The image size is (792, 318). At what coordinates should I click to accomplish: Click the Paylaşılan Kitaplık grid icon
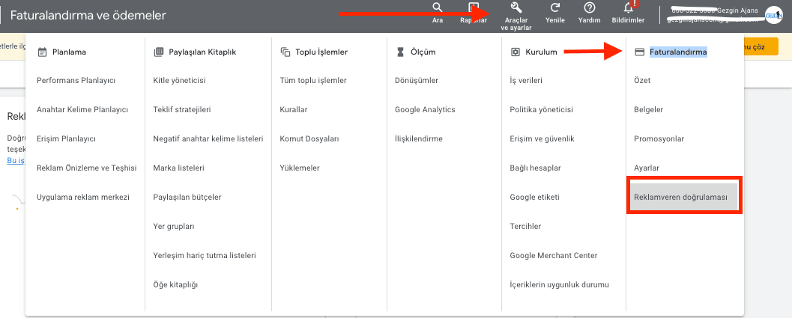[x=158, y=52]
